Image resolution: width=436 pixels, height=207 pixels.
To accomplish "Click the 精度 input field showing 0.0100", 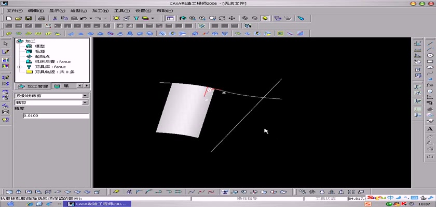I will point(56,115).
